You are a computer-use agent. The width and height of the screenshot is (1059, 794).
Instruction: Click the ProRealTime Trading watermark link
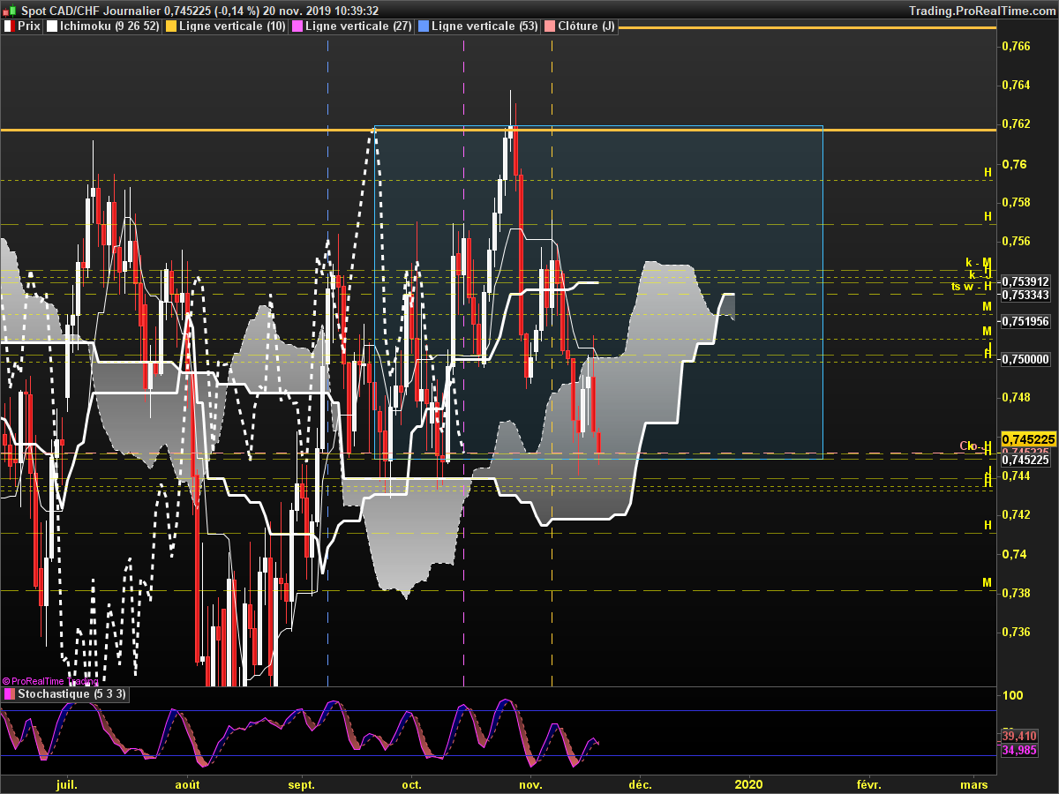(50, 681)
